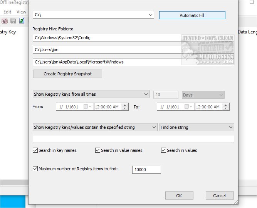257x208 pixels.
Task: Click Create Registry Snapshot button
Action: pos(68,74)
